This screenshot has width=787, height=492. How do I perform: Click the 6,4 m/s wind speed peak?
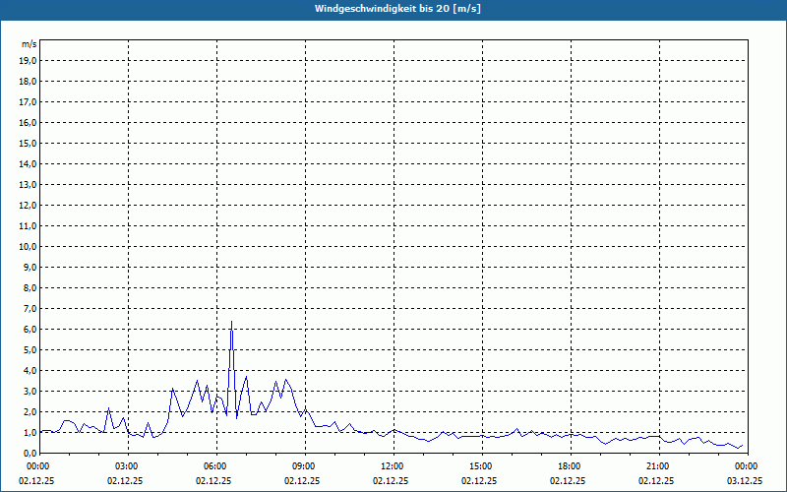point(231,322)
